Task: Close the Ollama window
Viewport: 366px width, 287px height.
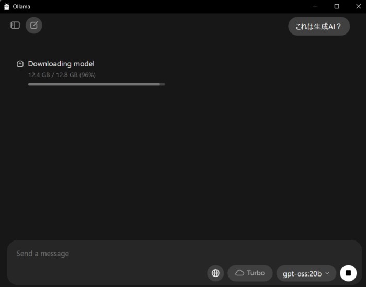Action: click(x=358, y=6)
